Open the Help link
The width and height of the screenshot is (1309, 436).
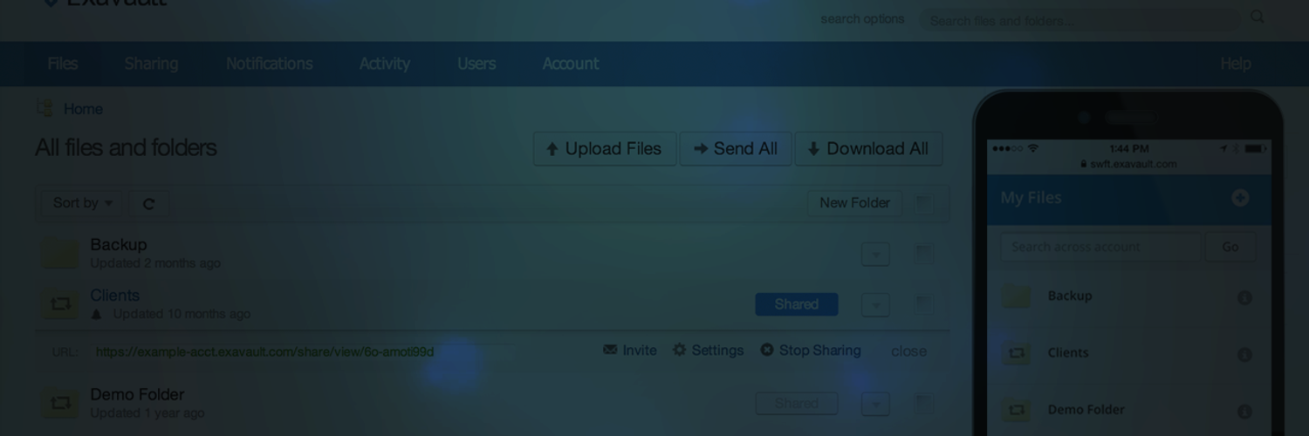[1235, 64]
